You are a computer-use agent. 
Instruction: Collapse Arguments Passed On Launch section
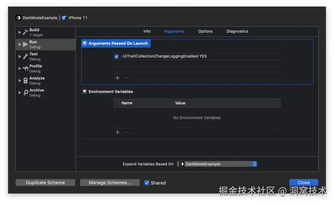coord(85,43)
